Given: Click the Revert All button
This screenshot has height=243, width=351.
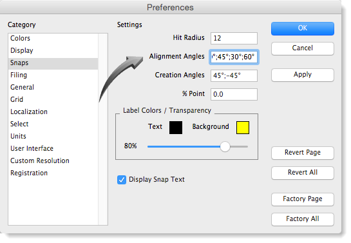Looking at the screenshot, I should 303,173.
